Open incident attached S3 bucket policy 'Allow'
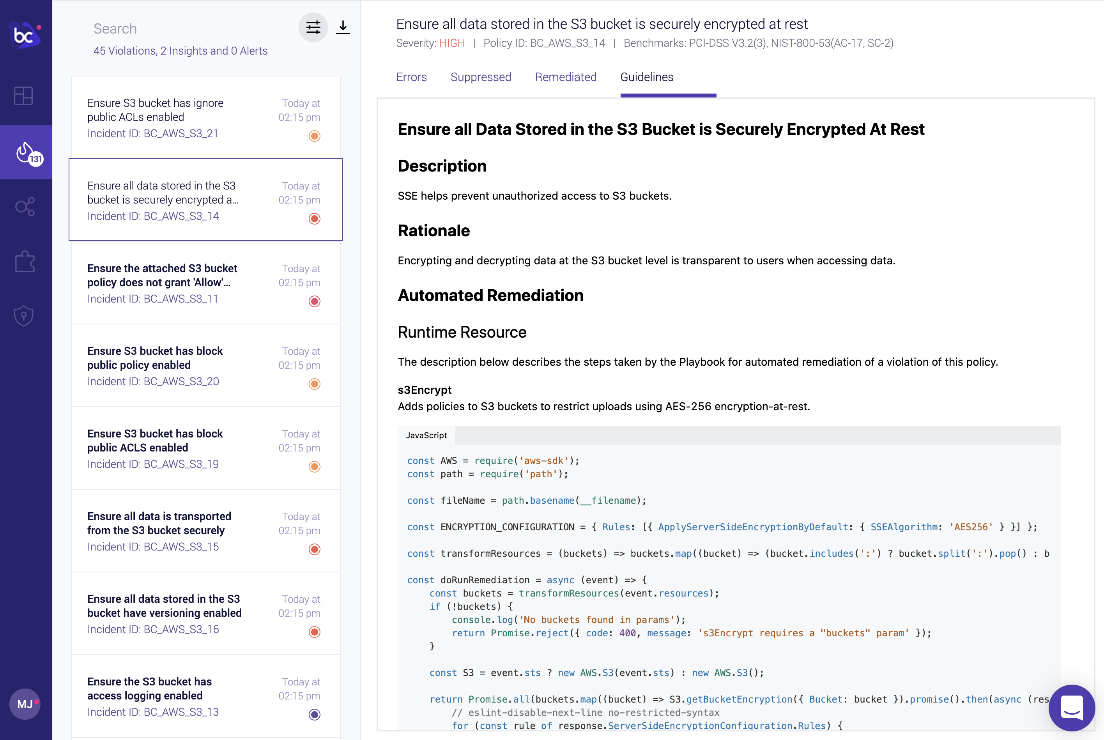Screen dimensions: 1104x740 click(206, 282)
